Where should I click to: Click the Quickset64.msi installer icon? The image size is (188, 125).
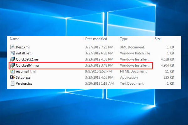click(12, 65)
